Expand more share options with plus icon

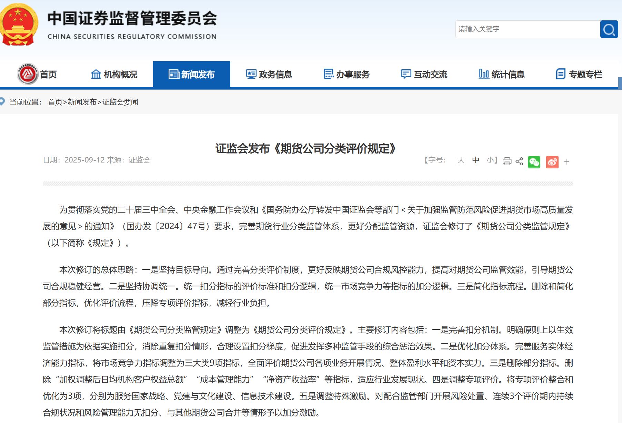click(567, 161)
